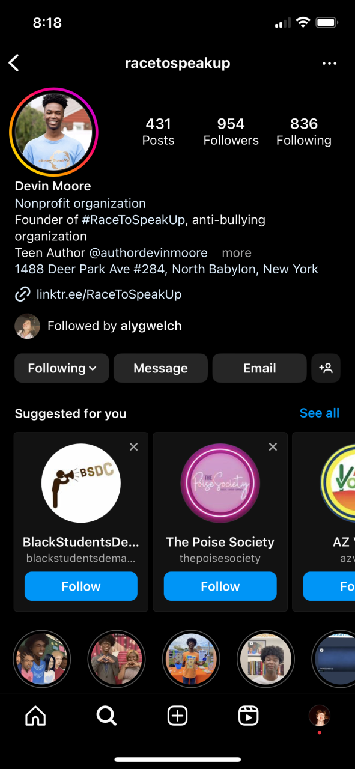
Task: Follow The Poise Society account
Action: (220, 586)
